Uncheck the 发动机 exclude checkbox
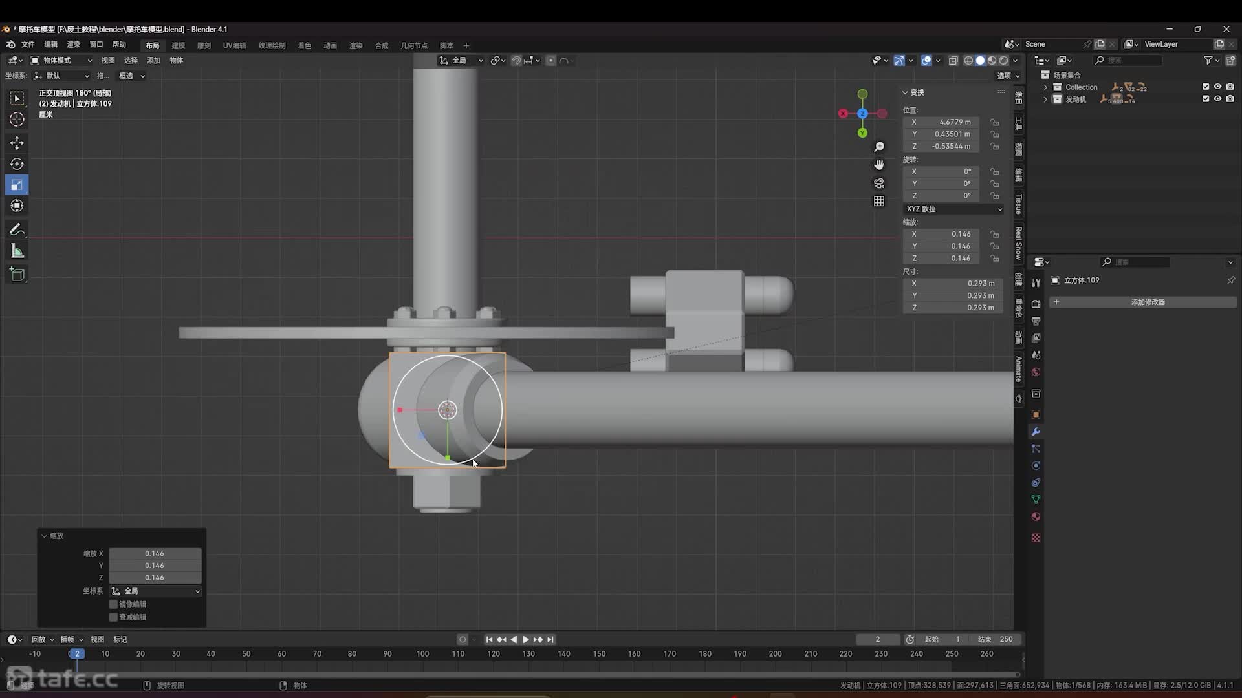The height and width of the screenshot is (698, 1242). 1206,99
